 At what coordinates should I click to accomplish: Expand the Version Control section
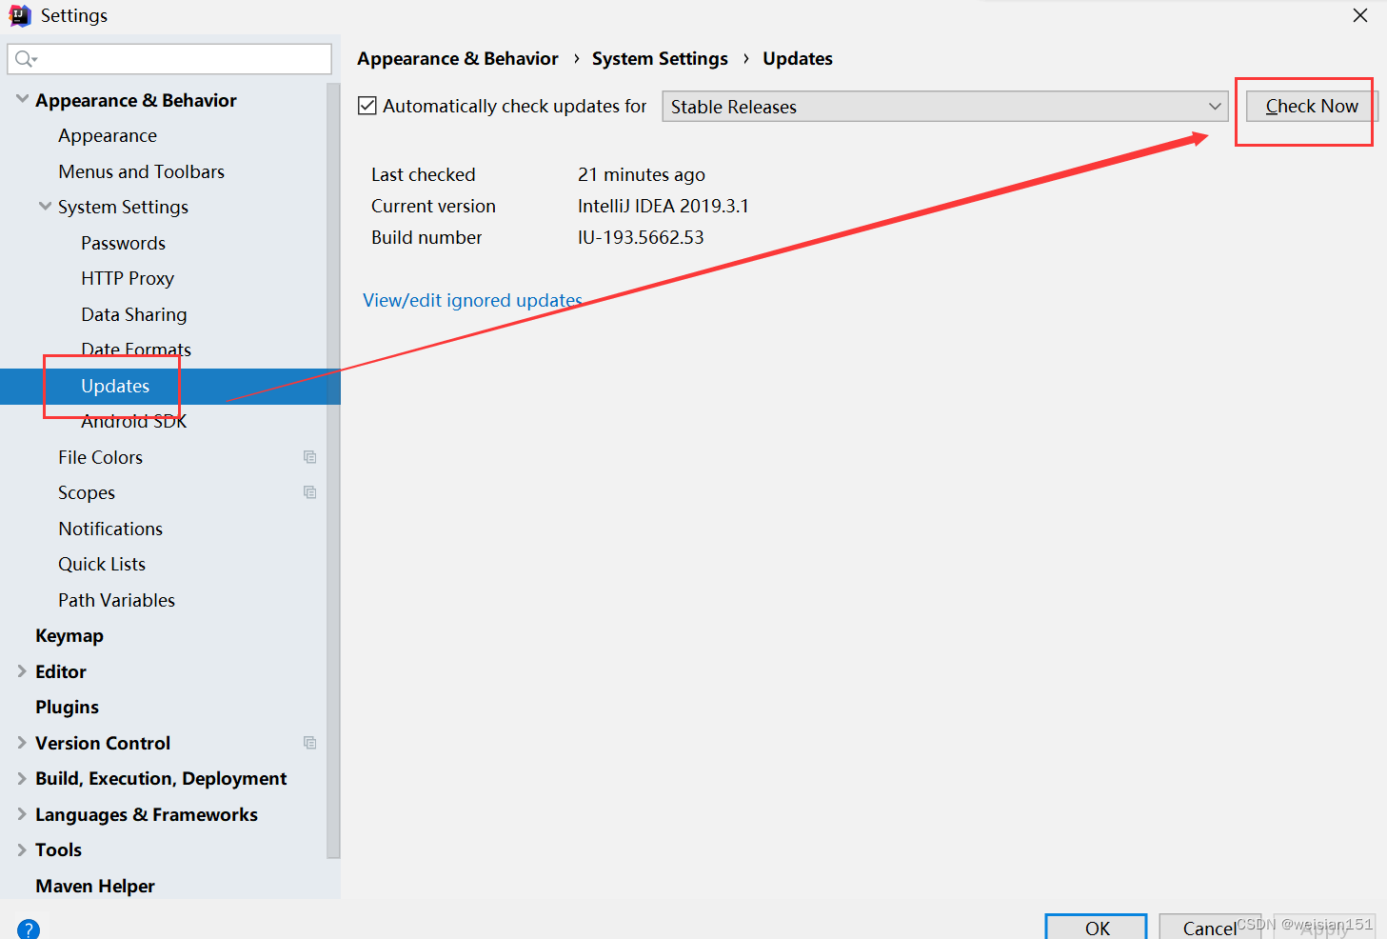(x=22, y=742)
